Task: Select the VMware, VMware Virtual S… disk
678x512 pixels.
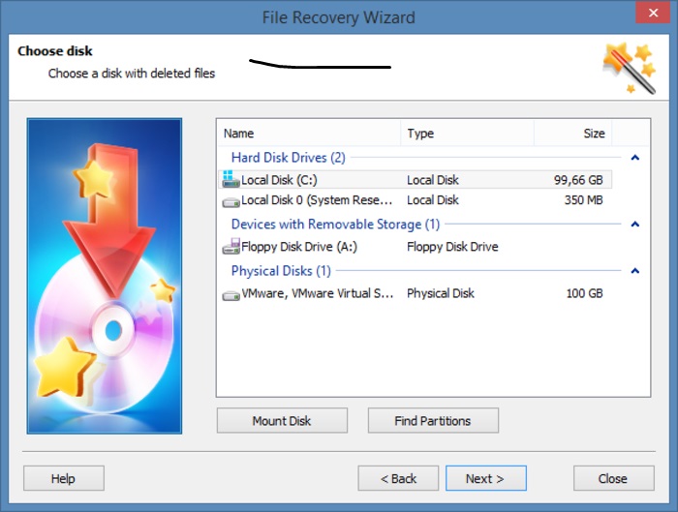Action: (x=415, y=293)
